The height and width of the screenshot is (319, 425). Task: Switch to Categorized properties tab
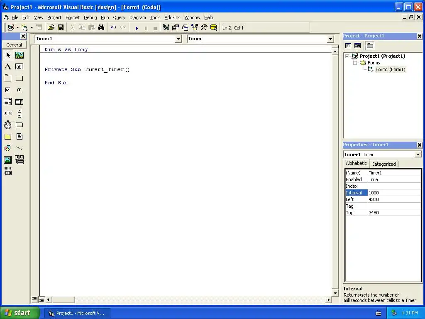[x=383, y=164]
